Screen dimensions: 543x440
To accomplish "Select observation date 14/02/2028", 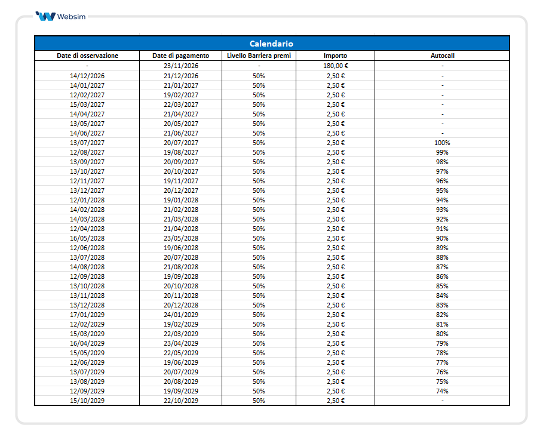I will (x=87, y=210).
